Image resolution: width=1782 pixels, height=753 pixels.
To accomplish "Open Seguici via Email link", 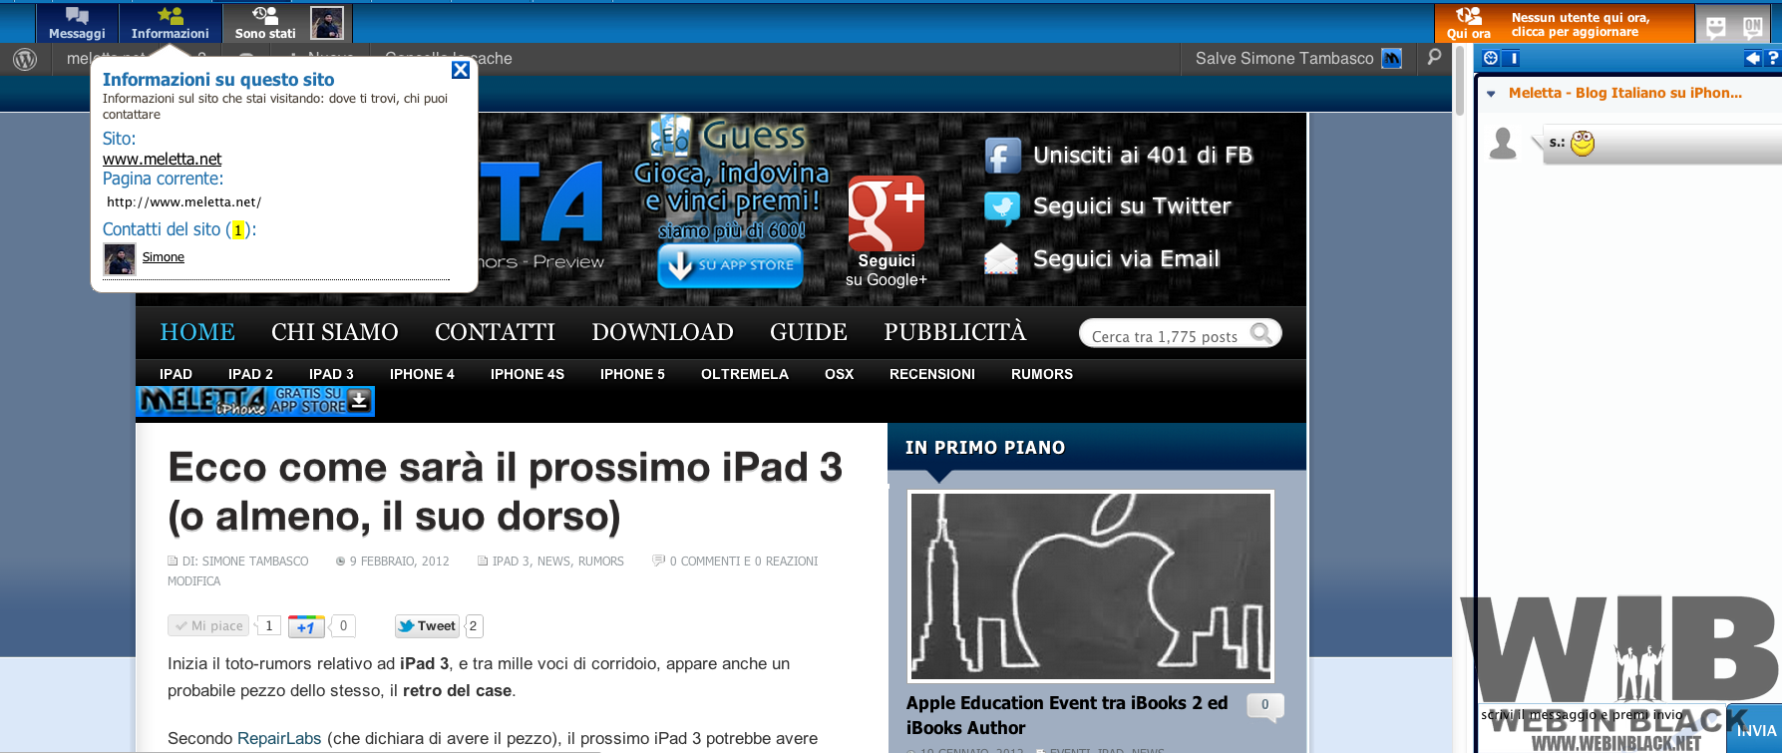I will (x=1127, y=259).
